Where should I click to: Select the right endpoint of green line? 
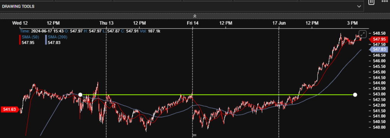click(x=355, y=95)
